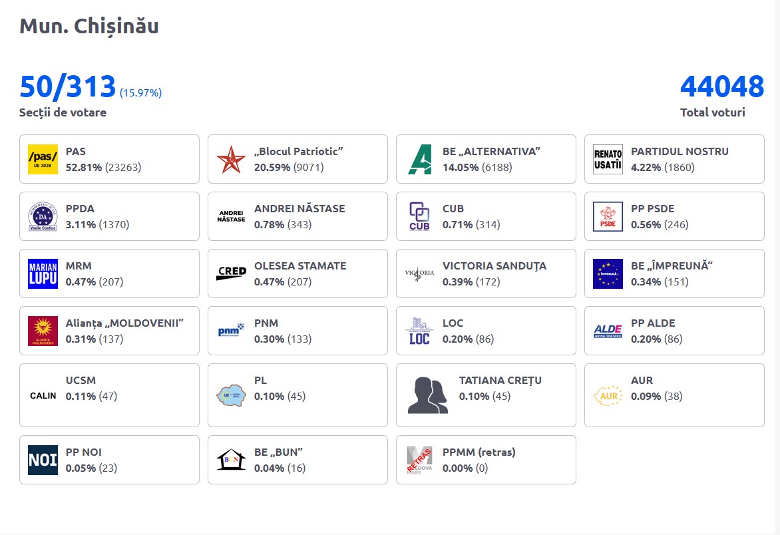Click the dark blue NOI logo
Viewport: 780px width, 535px height.
[43, 460]
